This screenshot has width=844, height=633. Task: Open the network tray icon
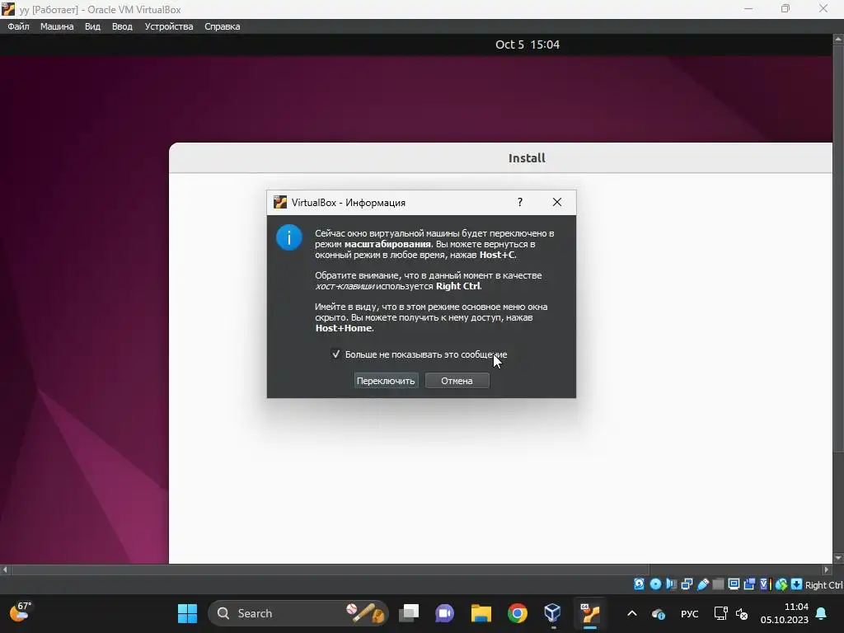720,613
